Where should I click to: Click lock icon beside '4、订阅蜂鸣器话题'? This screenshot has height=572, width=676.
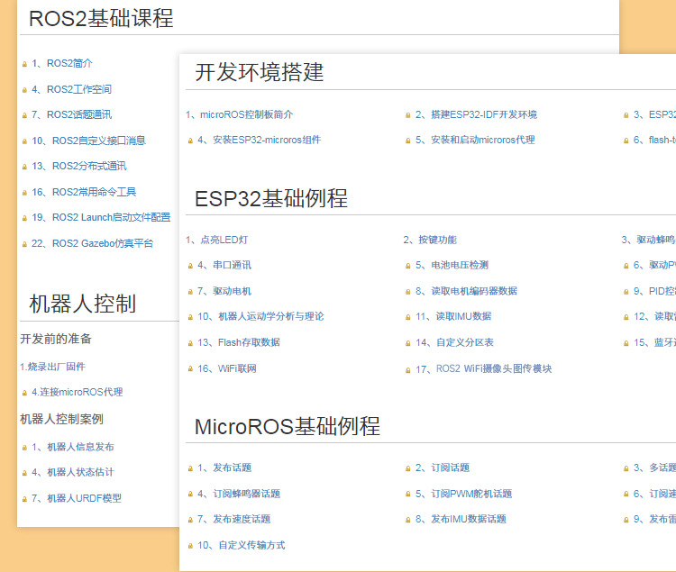(x=190, y=495)
